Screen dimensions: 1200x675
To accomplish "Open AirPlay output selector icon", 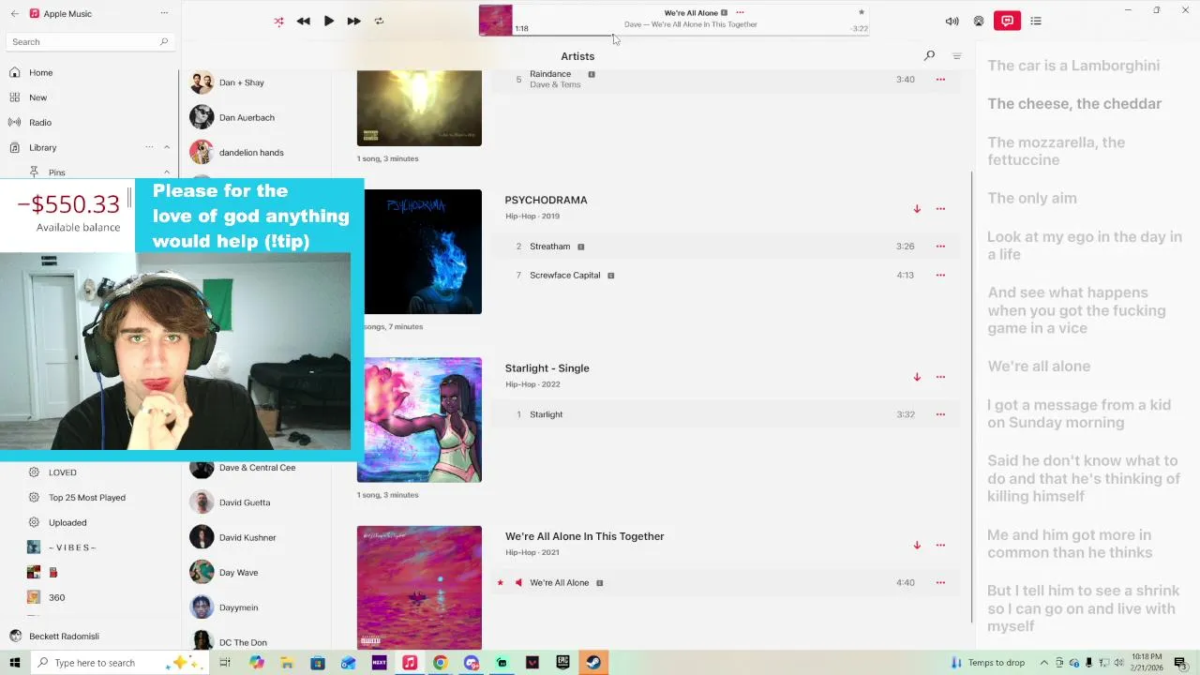I will tap(979, 21).
